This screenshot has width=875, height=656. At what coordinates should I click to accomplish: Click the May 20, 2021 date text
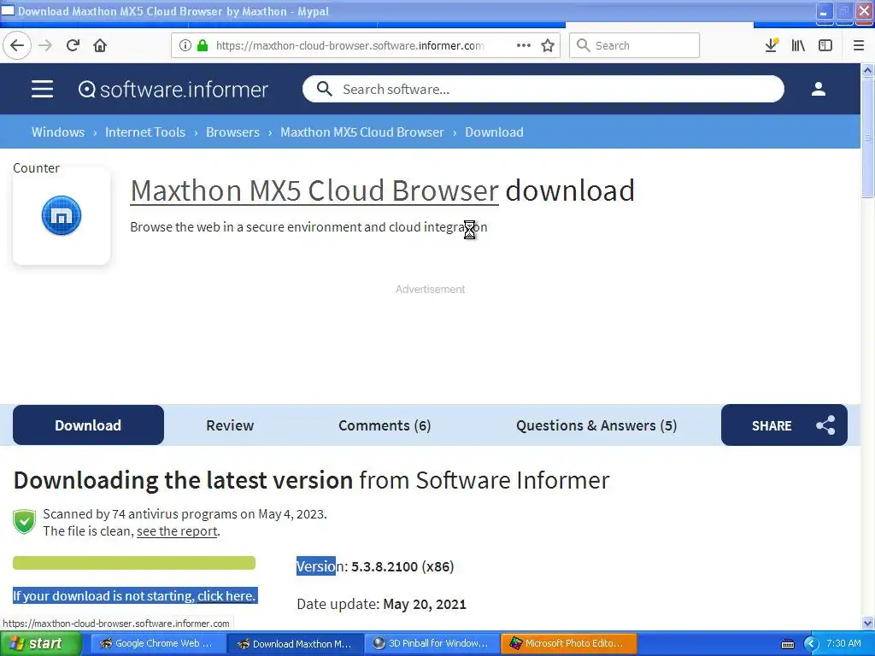tap(425, 604)
